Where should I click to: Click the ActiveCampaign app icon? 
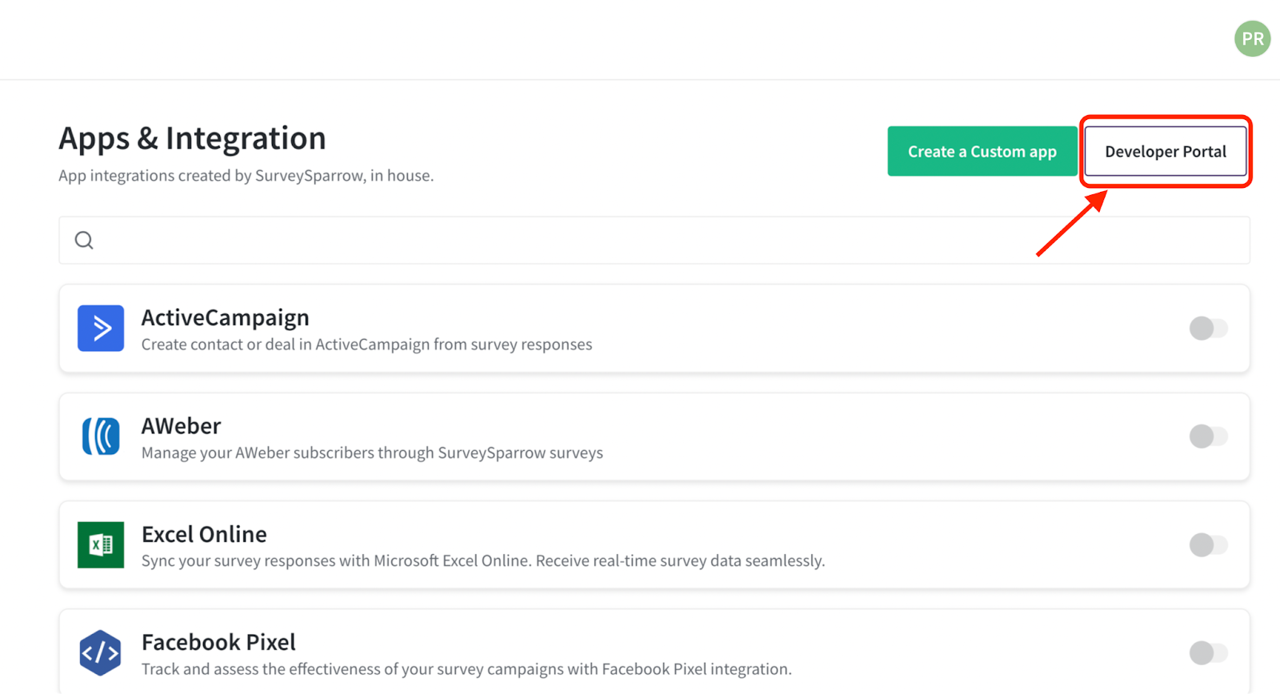pyautogui.click(x=101, y=328)
